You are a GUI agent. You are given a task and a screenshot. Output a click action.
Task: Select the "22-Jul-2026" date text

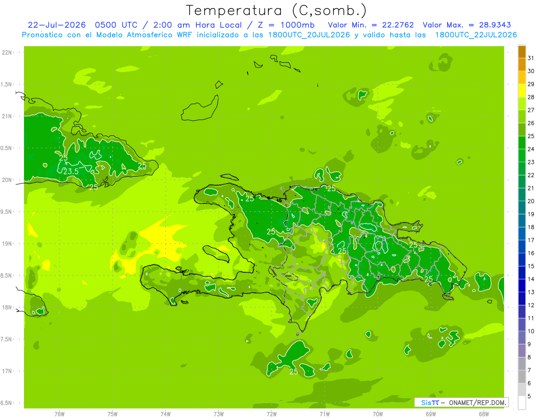[x=56, y=25]
